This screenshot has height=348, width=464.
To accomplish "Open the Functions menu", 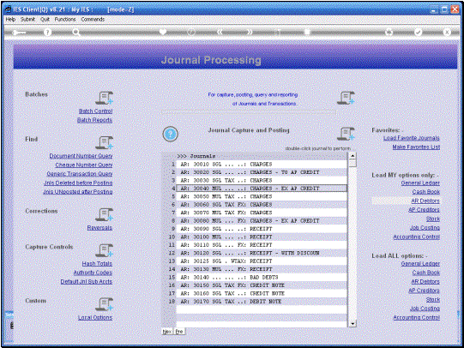I will 65,19.
